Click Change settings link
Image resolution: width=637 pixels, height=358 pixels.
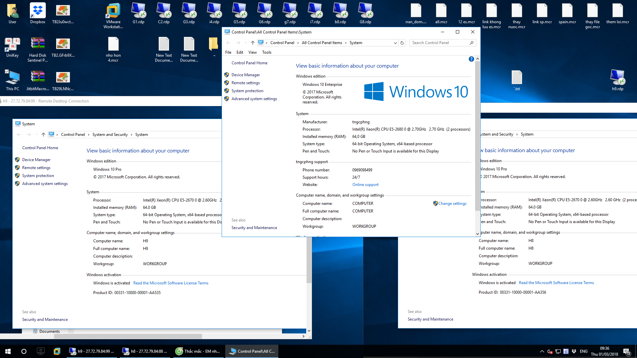point(452,204)
